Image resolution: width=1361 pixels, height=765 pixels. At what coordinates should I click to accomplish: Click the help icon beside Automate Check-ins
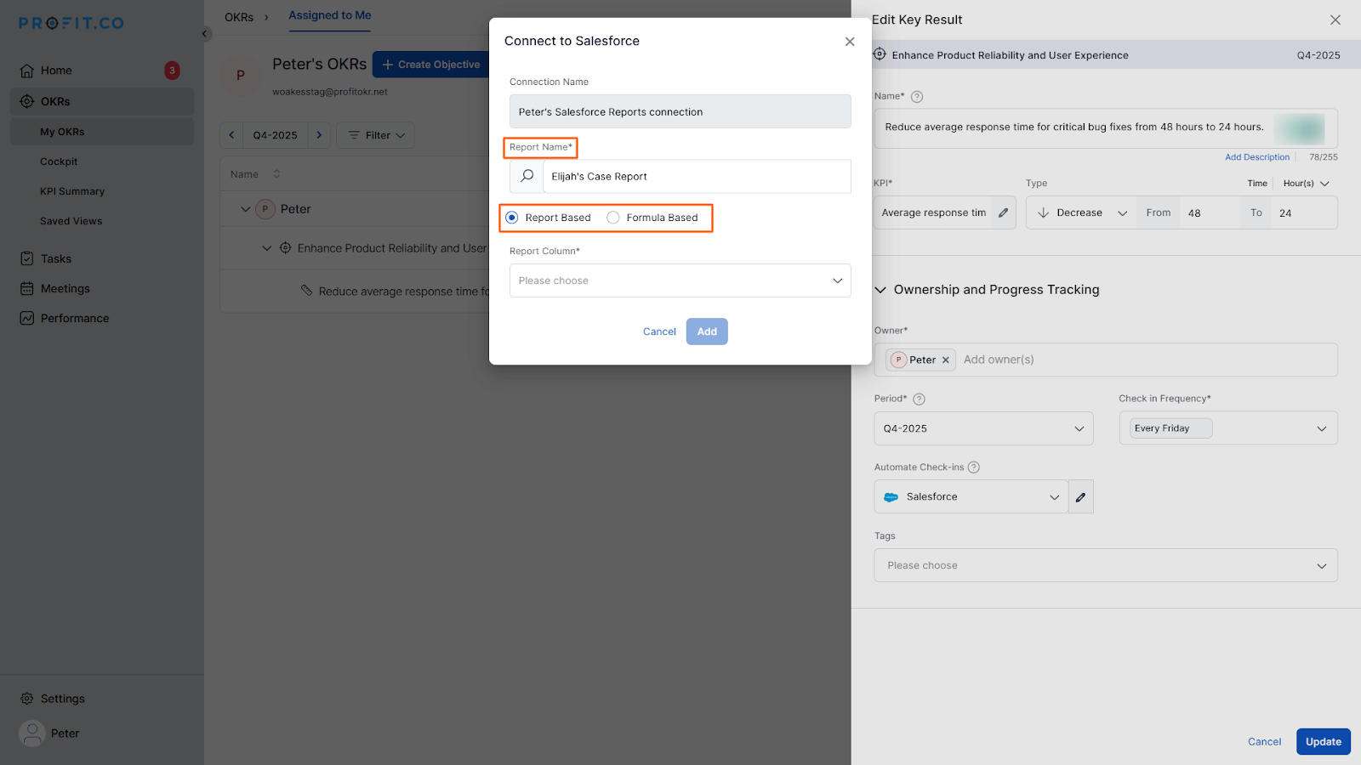[974, 467]
